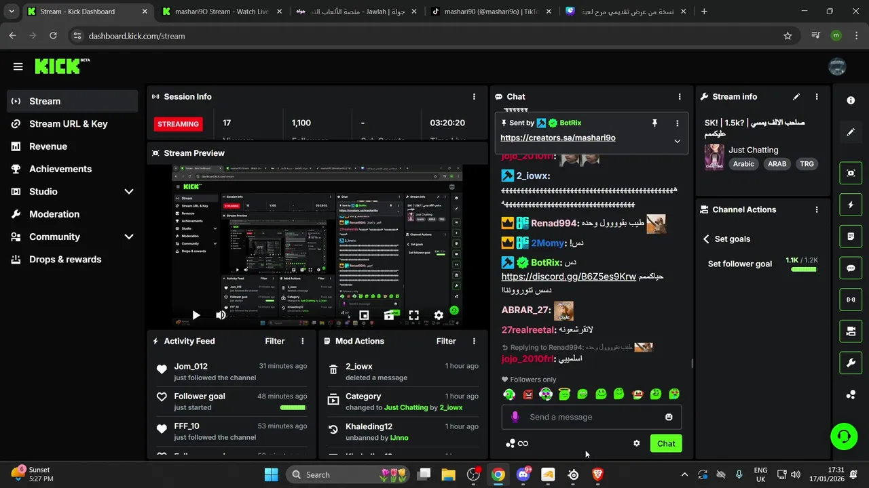869x488 pixels.
Task: Click the pencil icon in right sidebar
Action: pos(851,132)
